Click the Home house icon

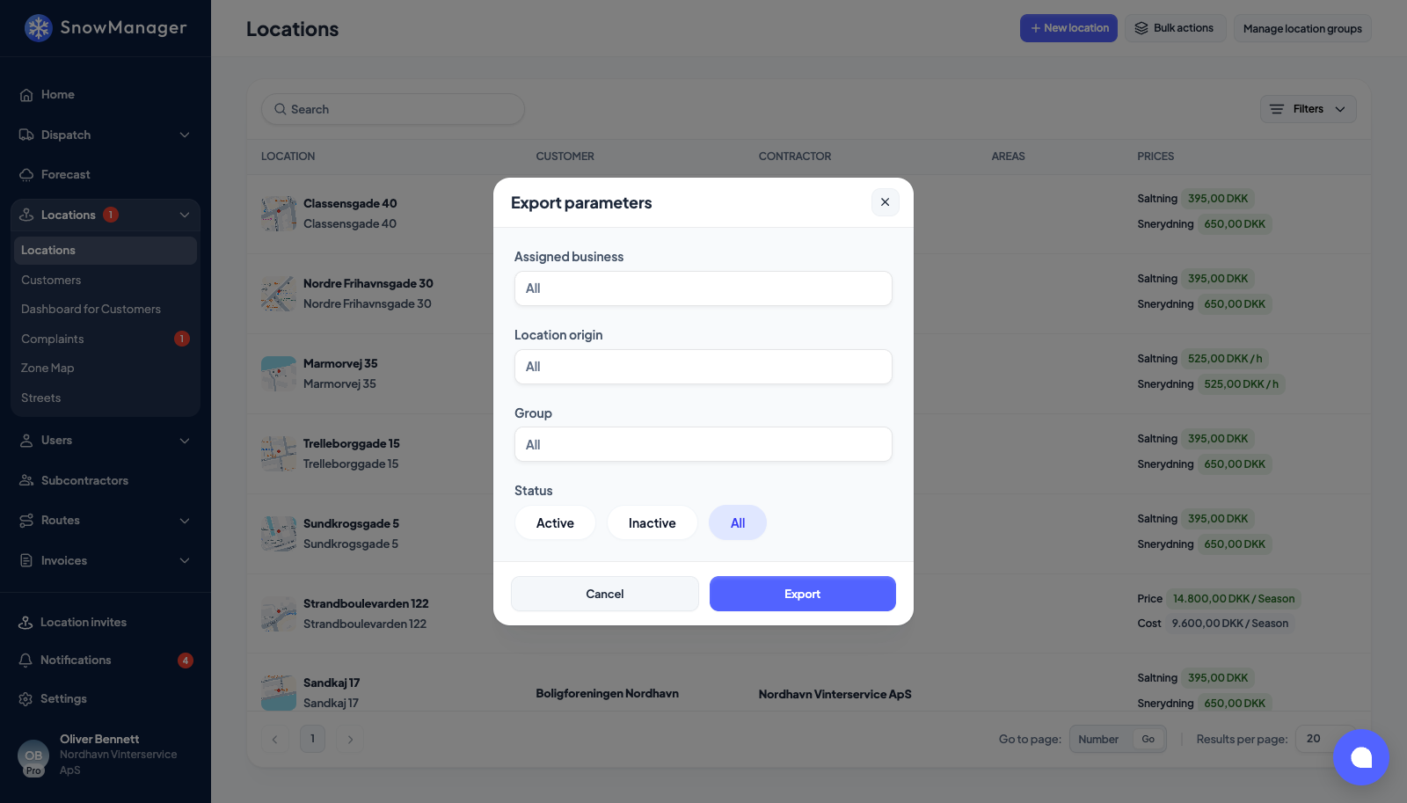tap(26, 95)
